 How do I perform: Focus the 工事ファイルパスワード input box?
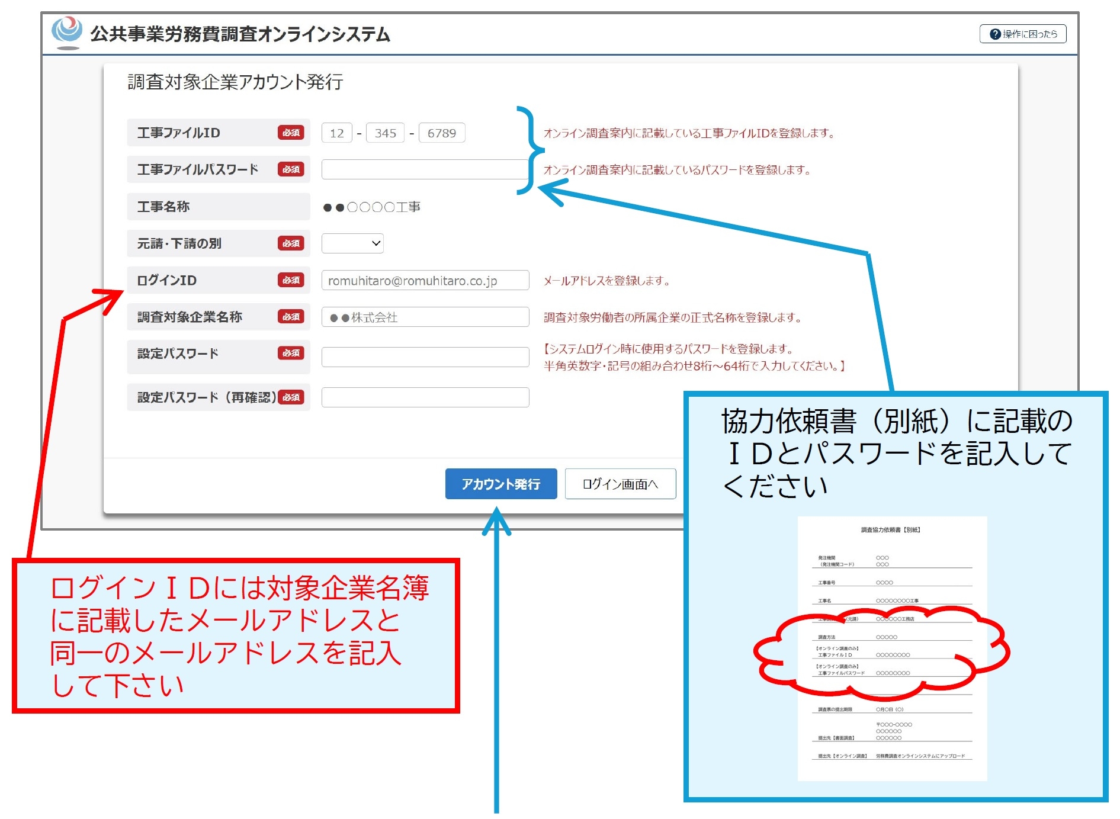pos(424,170)
